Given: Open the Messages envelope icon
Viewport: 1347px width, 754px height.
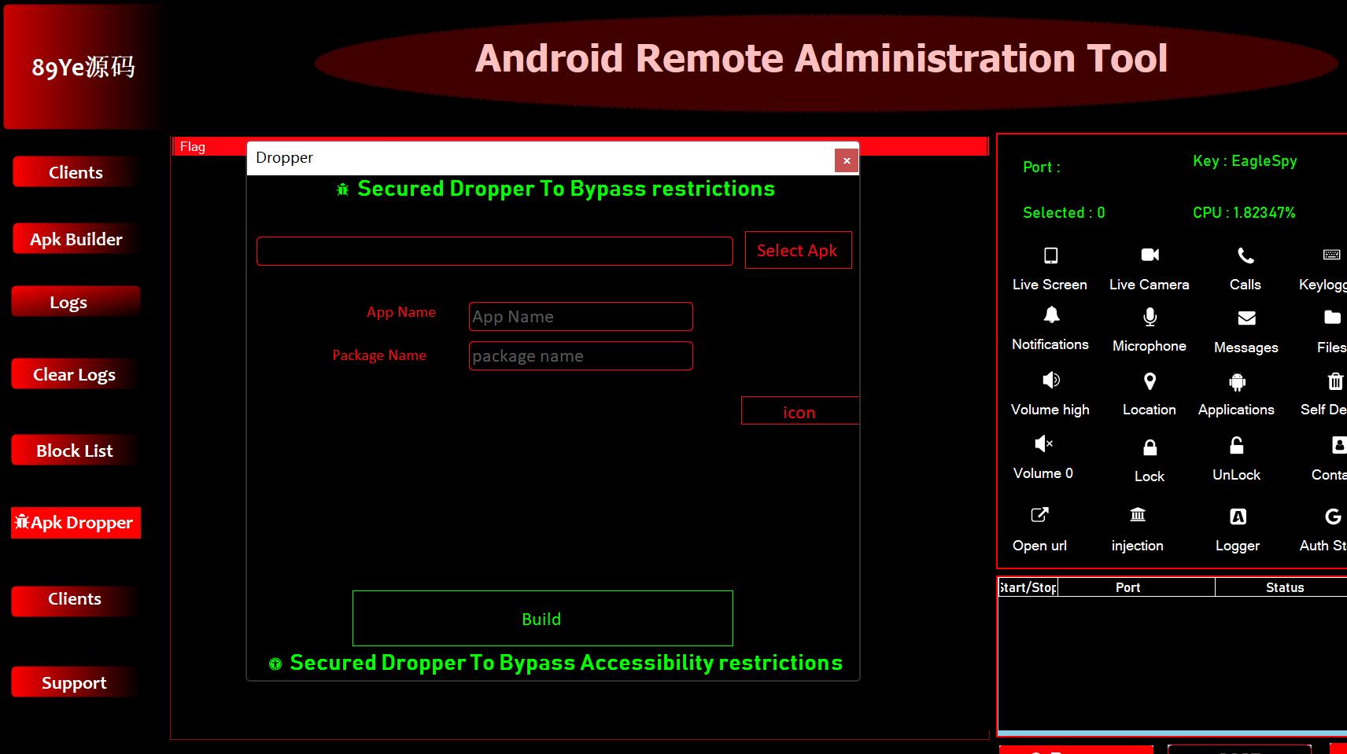Looking at the screenshot, I should tap(1246, 318).
